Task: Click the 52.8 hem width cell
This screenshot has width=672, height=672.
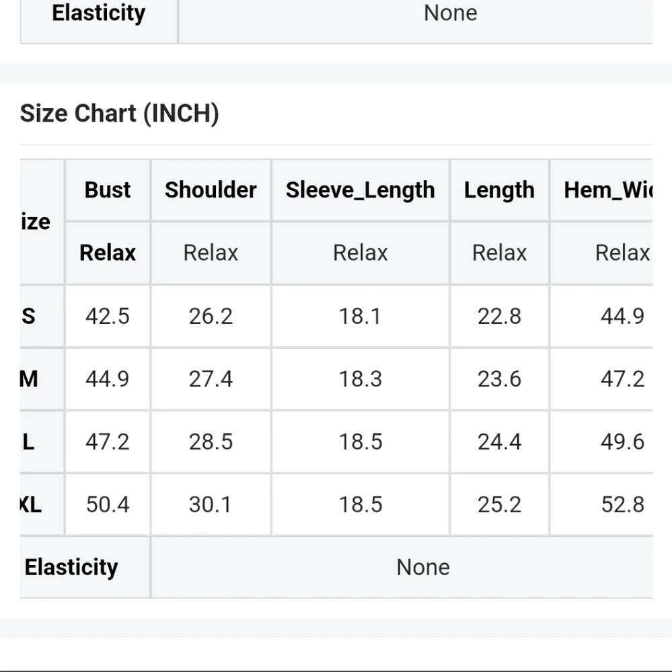Action: [x=622, y=505]
